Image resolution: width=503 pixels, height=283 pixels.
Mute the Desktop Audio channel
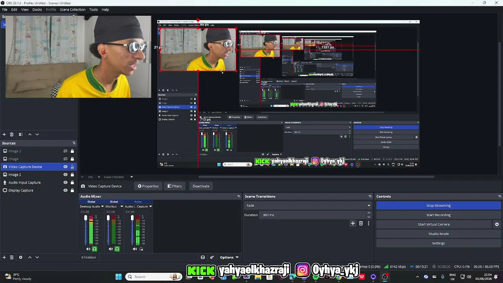click(x=88, y=249)
